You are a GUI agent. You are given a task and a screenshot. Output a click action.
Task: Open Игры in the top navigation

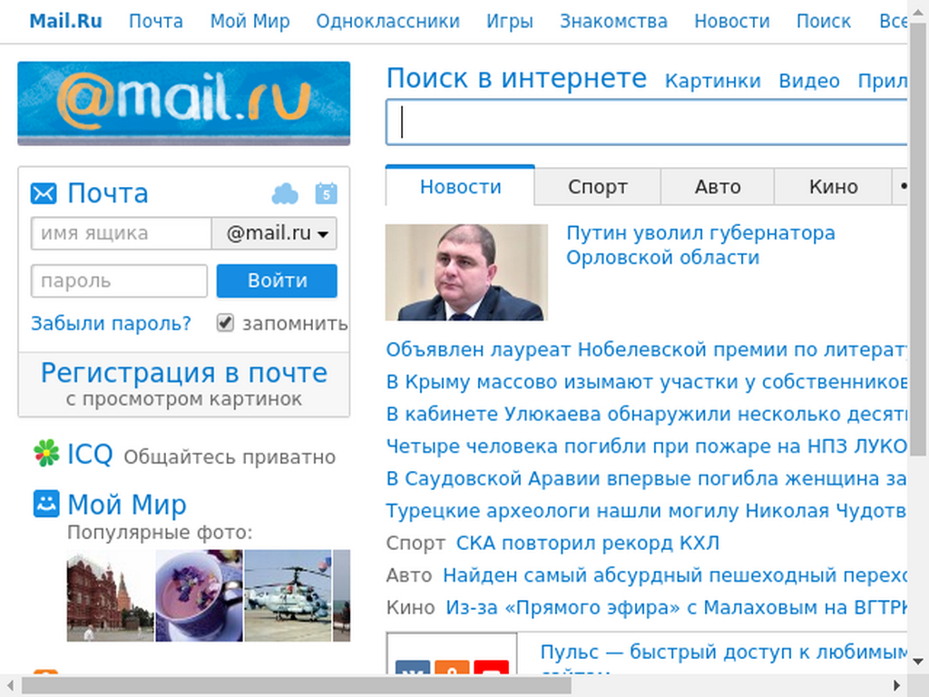click(x=510, y=22)
